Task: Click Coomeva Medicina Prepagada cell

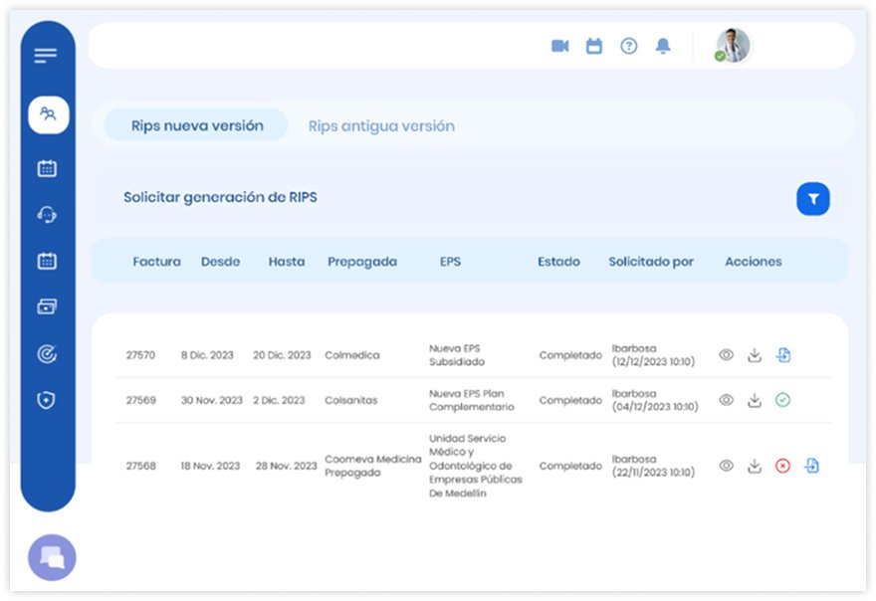Action: click(372, 466)
